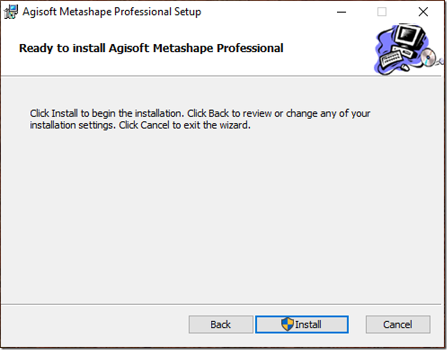Click the Install button to begin installation
447x350 pixels.
302,324
